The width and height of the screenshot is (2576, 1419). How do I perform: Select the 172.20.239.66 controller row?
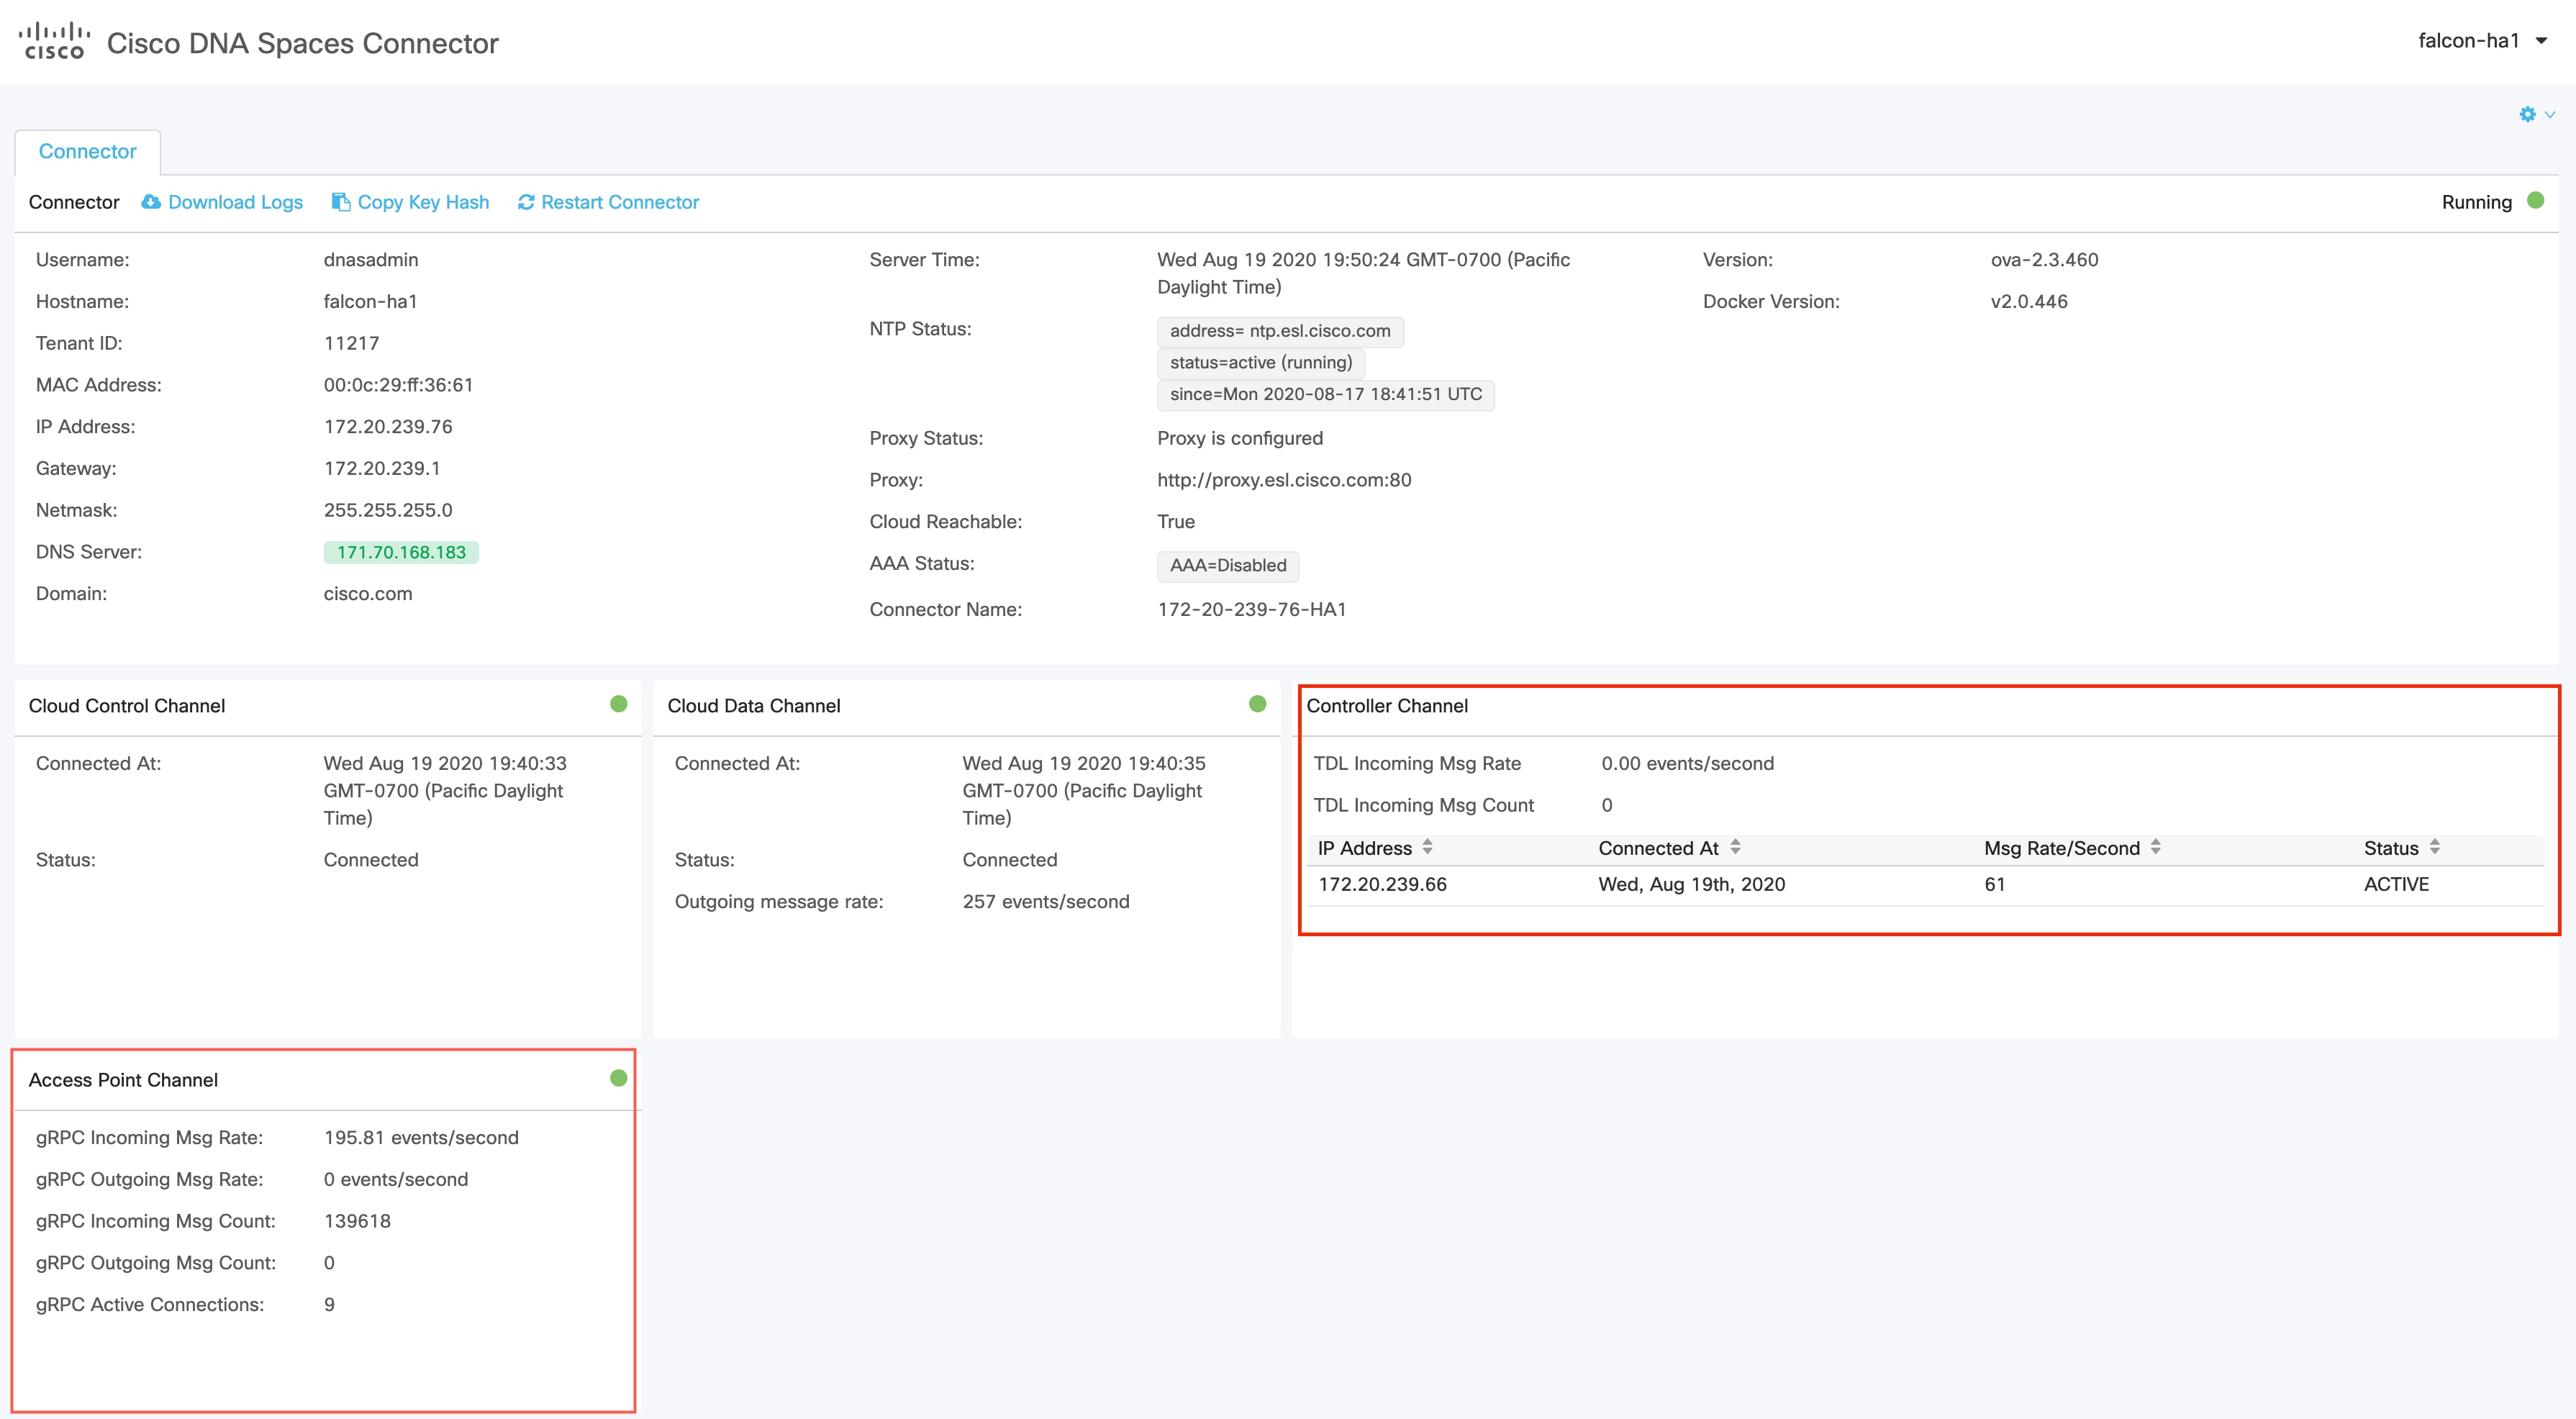pos(1382,884)
